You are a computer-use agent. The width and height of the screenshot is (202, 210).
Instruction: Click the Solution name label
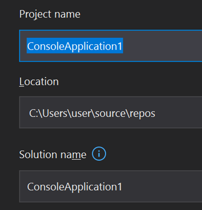53,155
